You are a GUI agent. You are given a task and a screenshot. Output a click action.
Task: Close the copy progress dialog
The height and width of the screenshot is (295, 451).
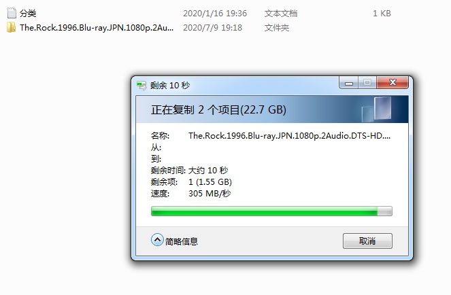[392, 83]
